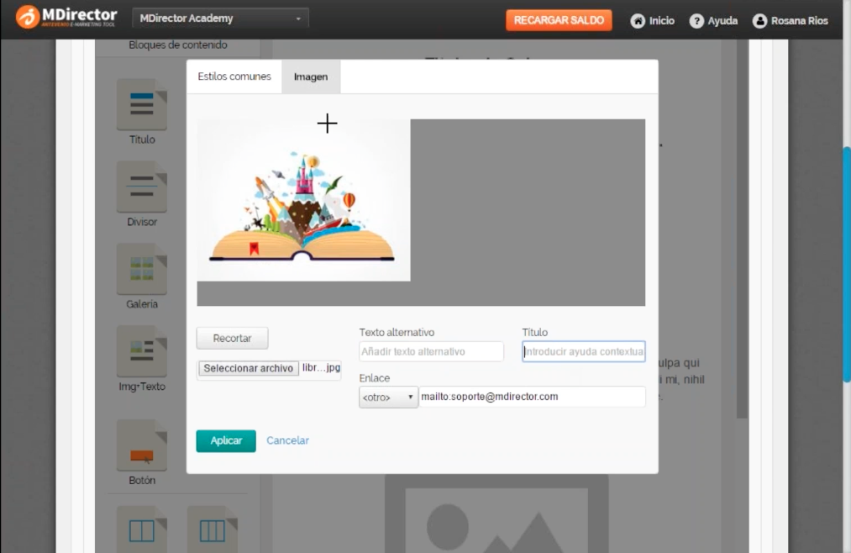Screen dimensions: 851x553
Task: Click the Recortar button
Action: click(x=233, y=338)
